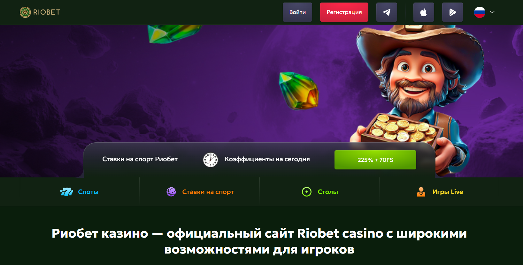Screen dimensions: 523x265
Task: Open the Коэффициенты на сегодня link
Action: pyautogui.click(x=267, y=159)
